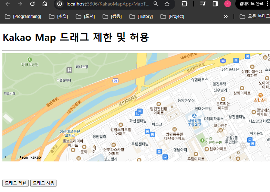Click the 삼정홈타운 map label
Viewport: 270px width, 192px height.
230,69
